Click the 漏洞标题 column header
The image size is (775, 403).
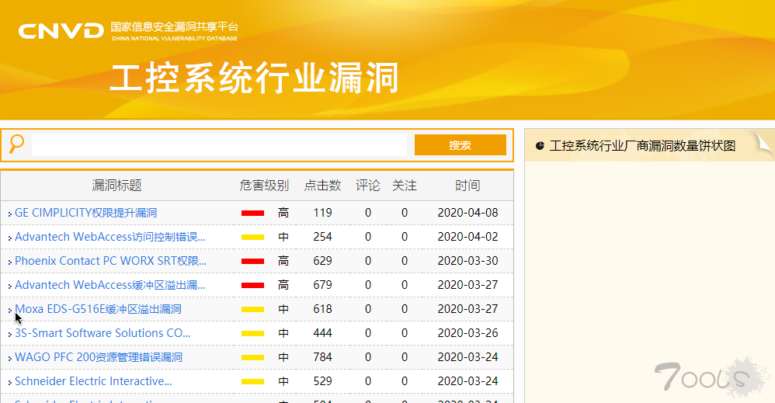[x=116, y=186]
